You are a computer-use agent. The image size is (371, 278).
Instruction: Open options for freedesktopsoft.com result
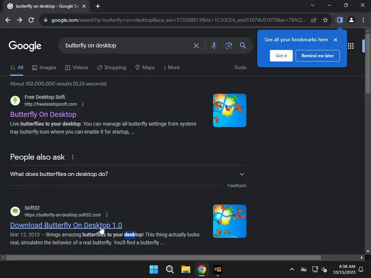[83, 104]
